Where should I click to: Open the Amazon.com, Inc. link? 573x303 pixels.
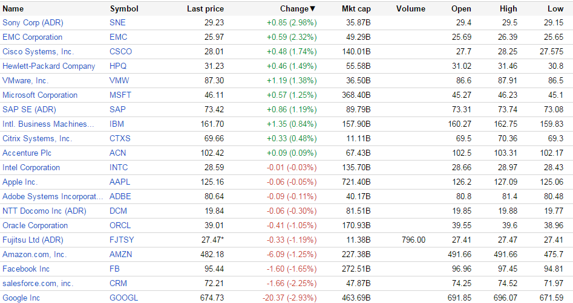pyautogui.click(x=34, y=254)
